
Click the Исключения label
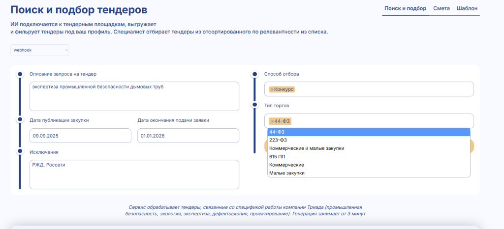[x=44, y=152]
